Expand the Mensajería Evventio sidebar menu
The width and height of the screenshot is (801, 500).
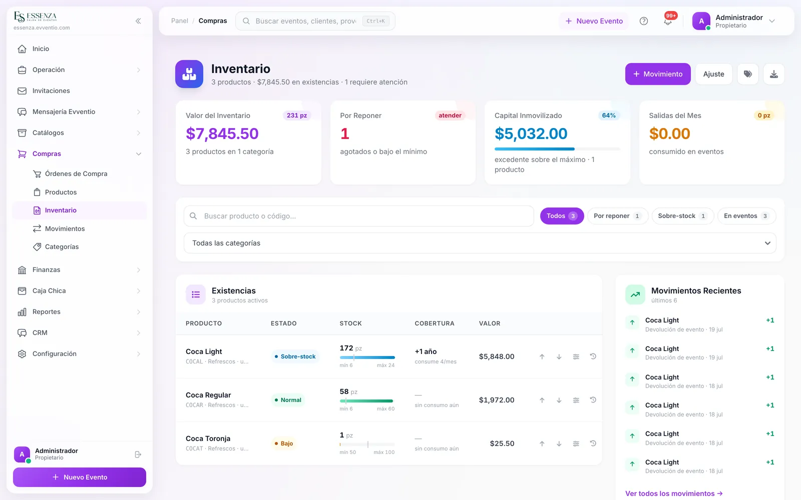80,112
